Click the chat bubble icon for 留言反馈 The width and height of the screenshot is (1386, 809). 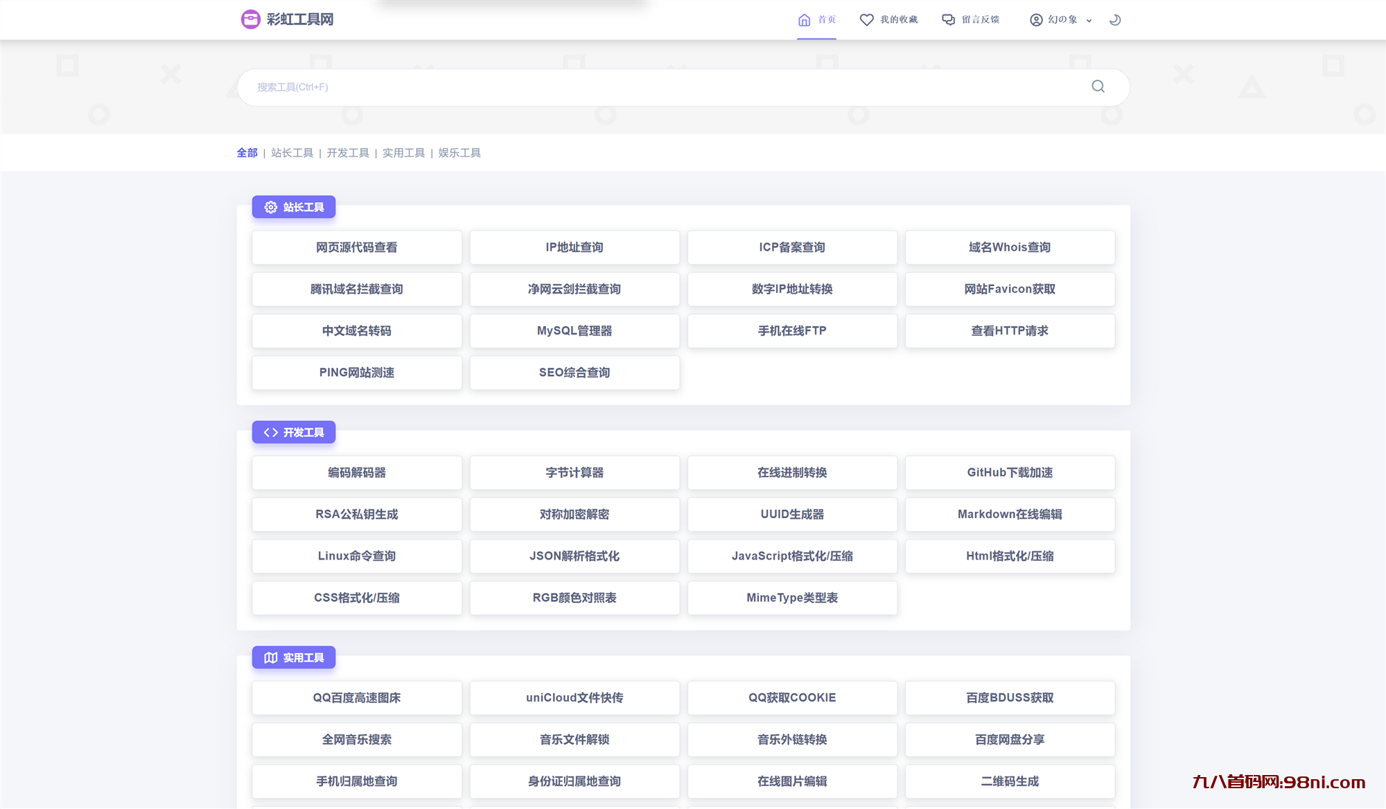coord(948,20)
